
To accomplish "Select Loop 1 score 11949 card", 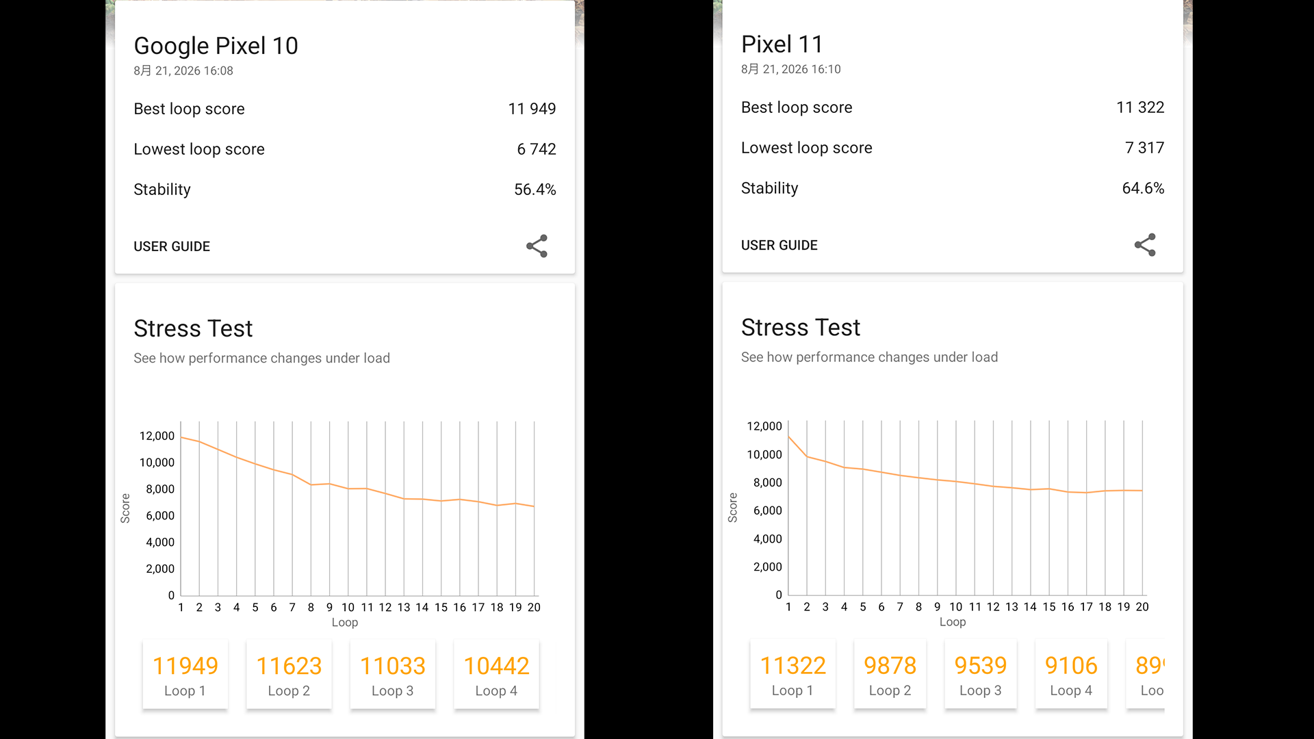I will [x=185, y=675].
